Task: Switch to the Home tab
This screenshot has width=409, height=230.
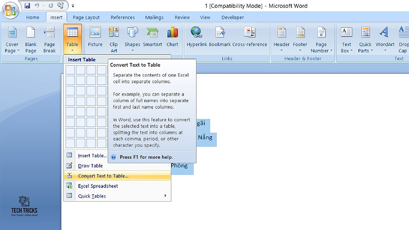Action: coord(33,18)
